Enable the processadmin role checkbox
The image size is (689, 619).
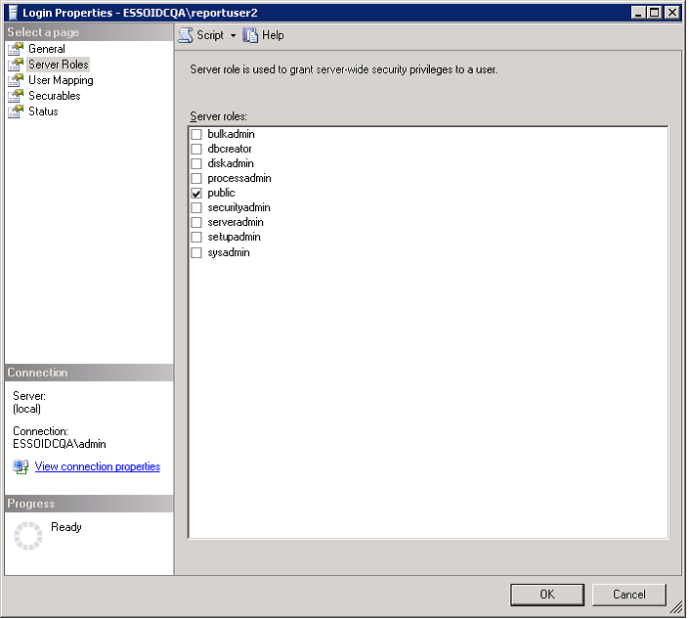point(196,179)
